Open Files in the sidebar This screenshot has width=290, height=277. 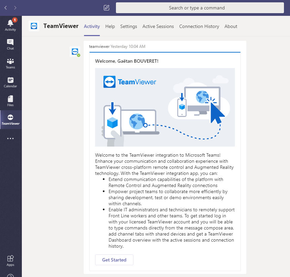coord(10,101)
